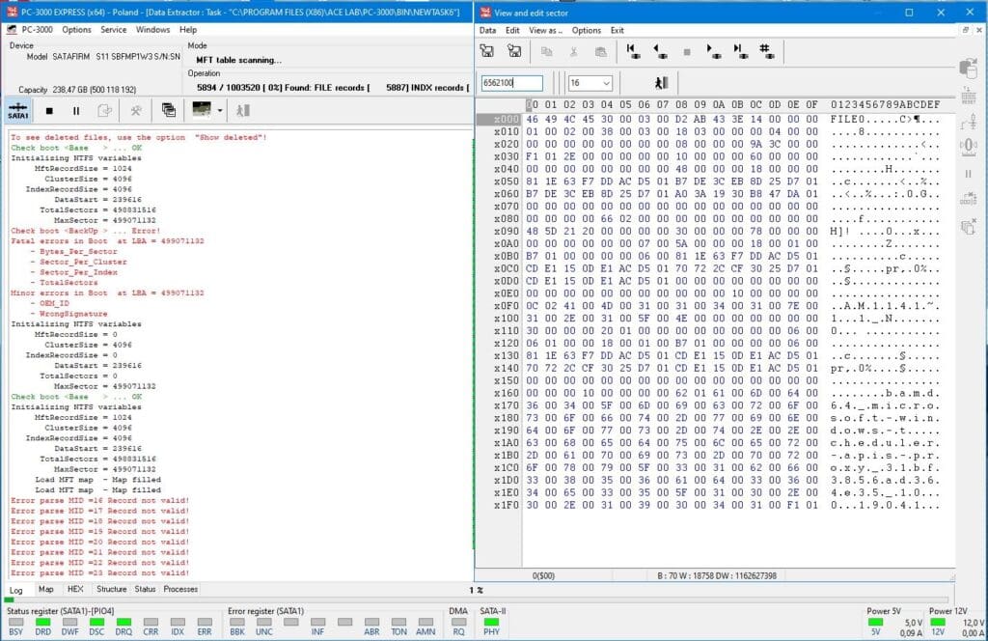Click the scan progress bar
This screenshot has width=988, height=641.
point(236,599)
